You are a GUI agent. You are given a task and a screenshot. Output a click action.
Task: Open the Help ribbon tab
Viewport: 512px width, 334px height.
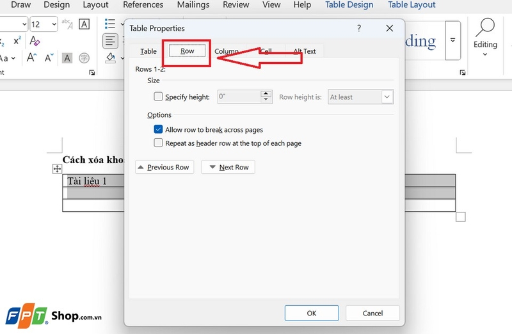click(x=302, y=4)
